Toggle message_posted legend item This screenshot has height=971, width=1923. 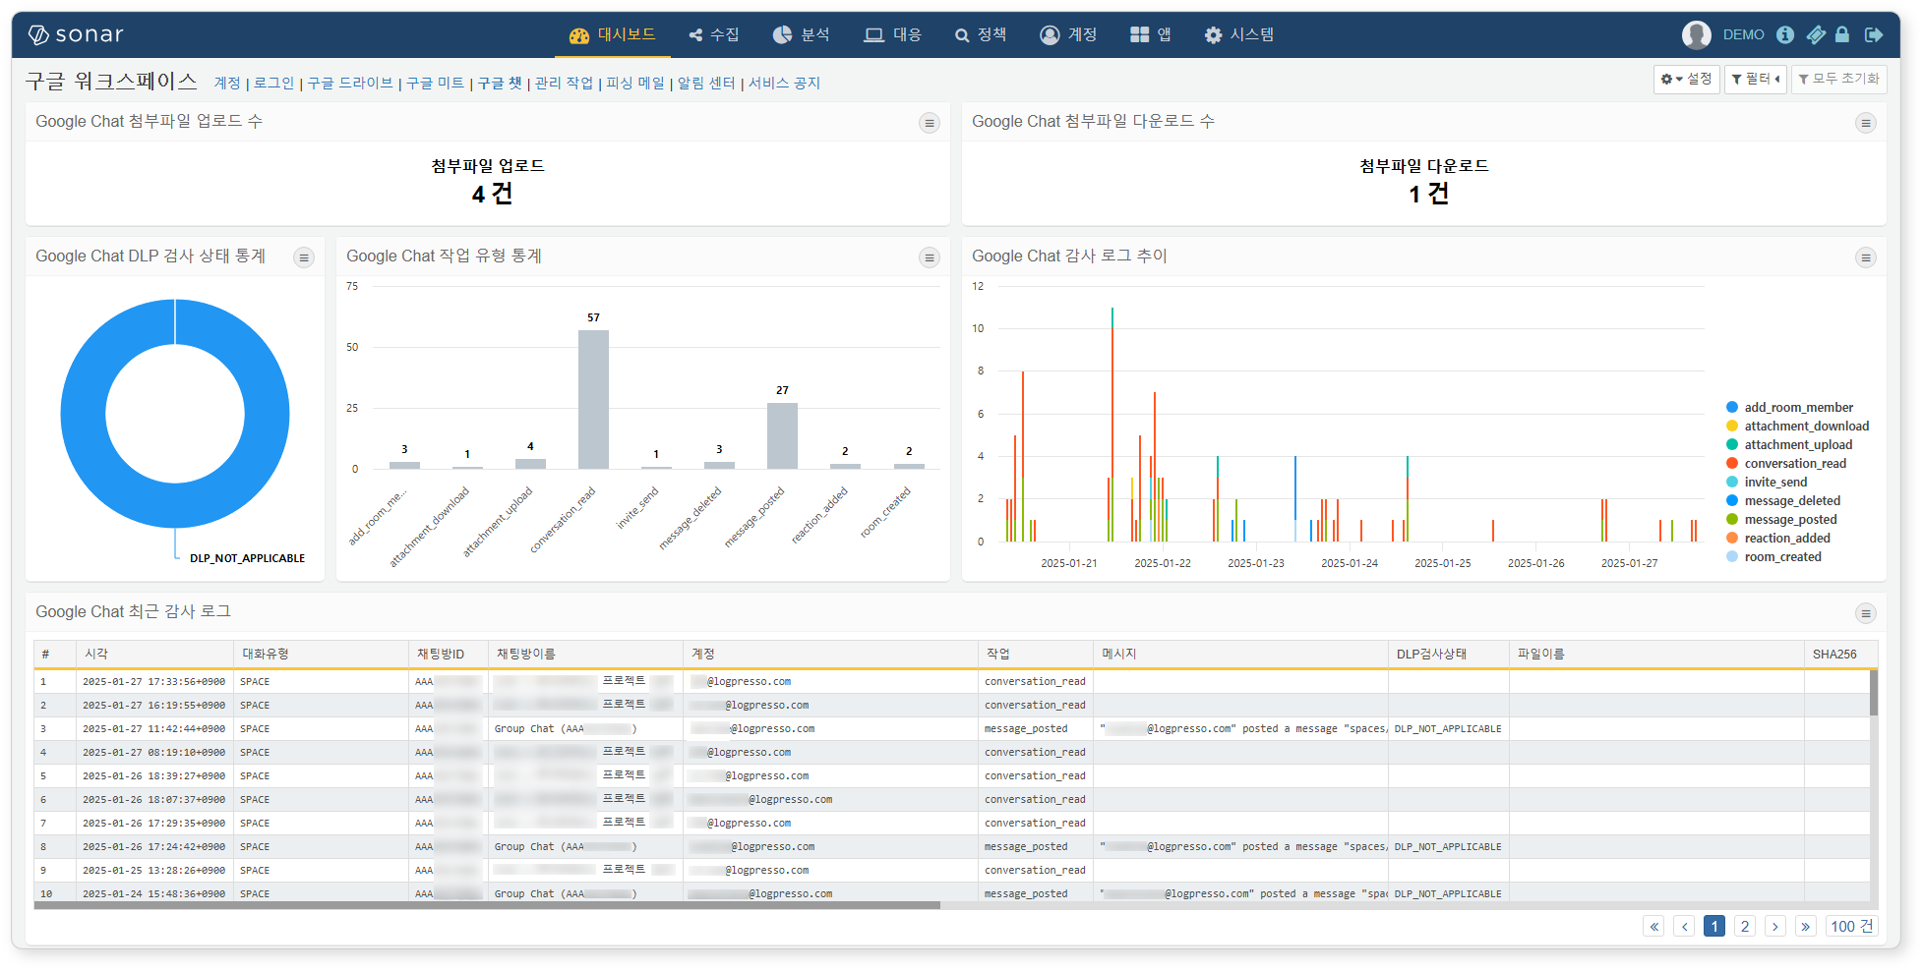1781,520
